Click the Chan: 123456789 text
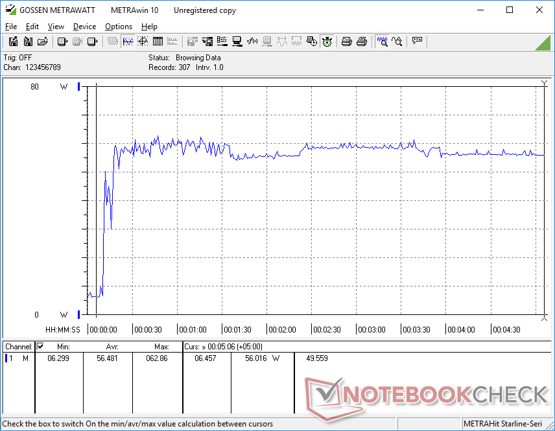This screenshot has height=431, width=555. pyautogui.click(x=32, y=67)
